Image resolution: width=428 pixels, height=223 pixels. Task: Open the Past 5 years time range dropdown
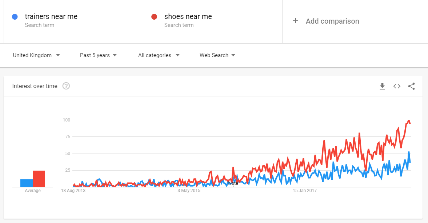click(98, 55)
